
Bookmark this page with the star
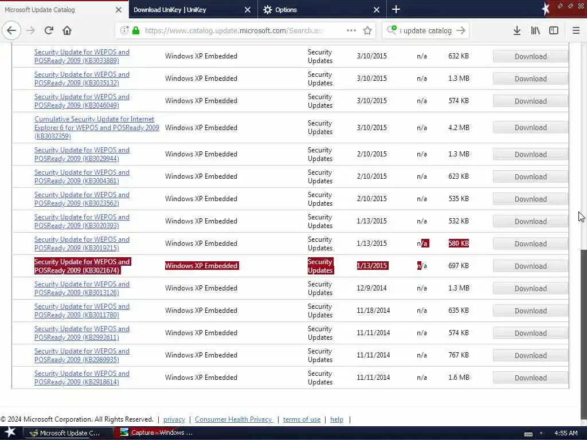(367, 30)
